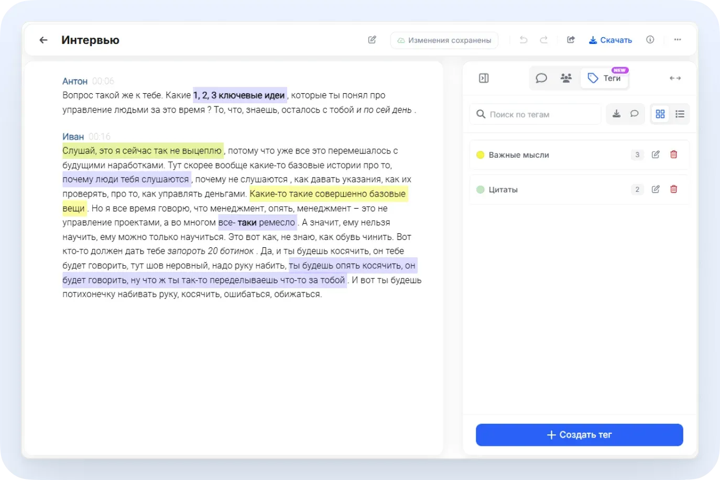
Task: Jump to timestamp 00:06
Action: coord(103,81)
